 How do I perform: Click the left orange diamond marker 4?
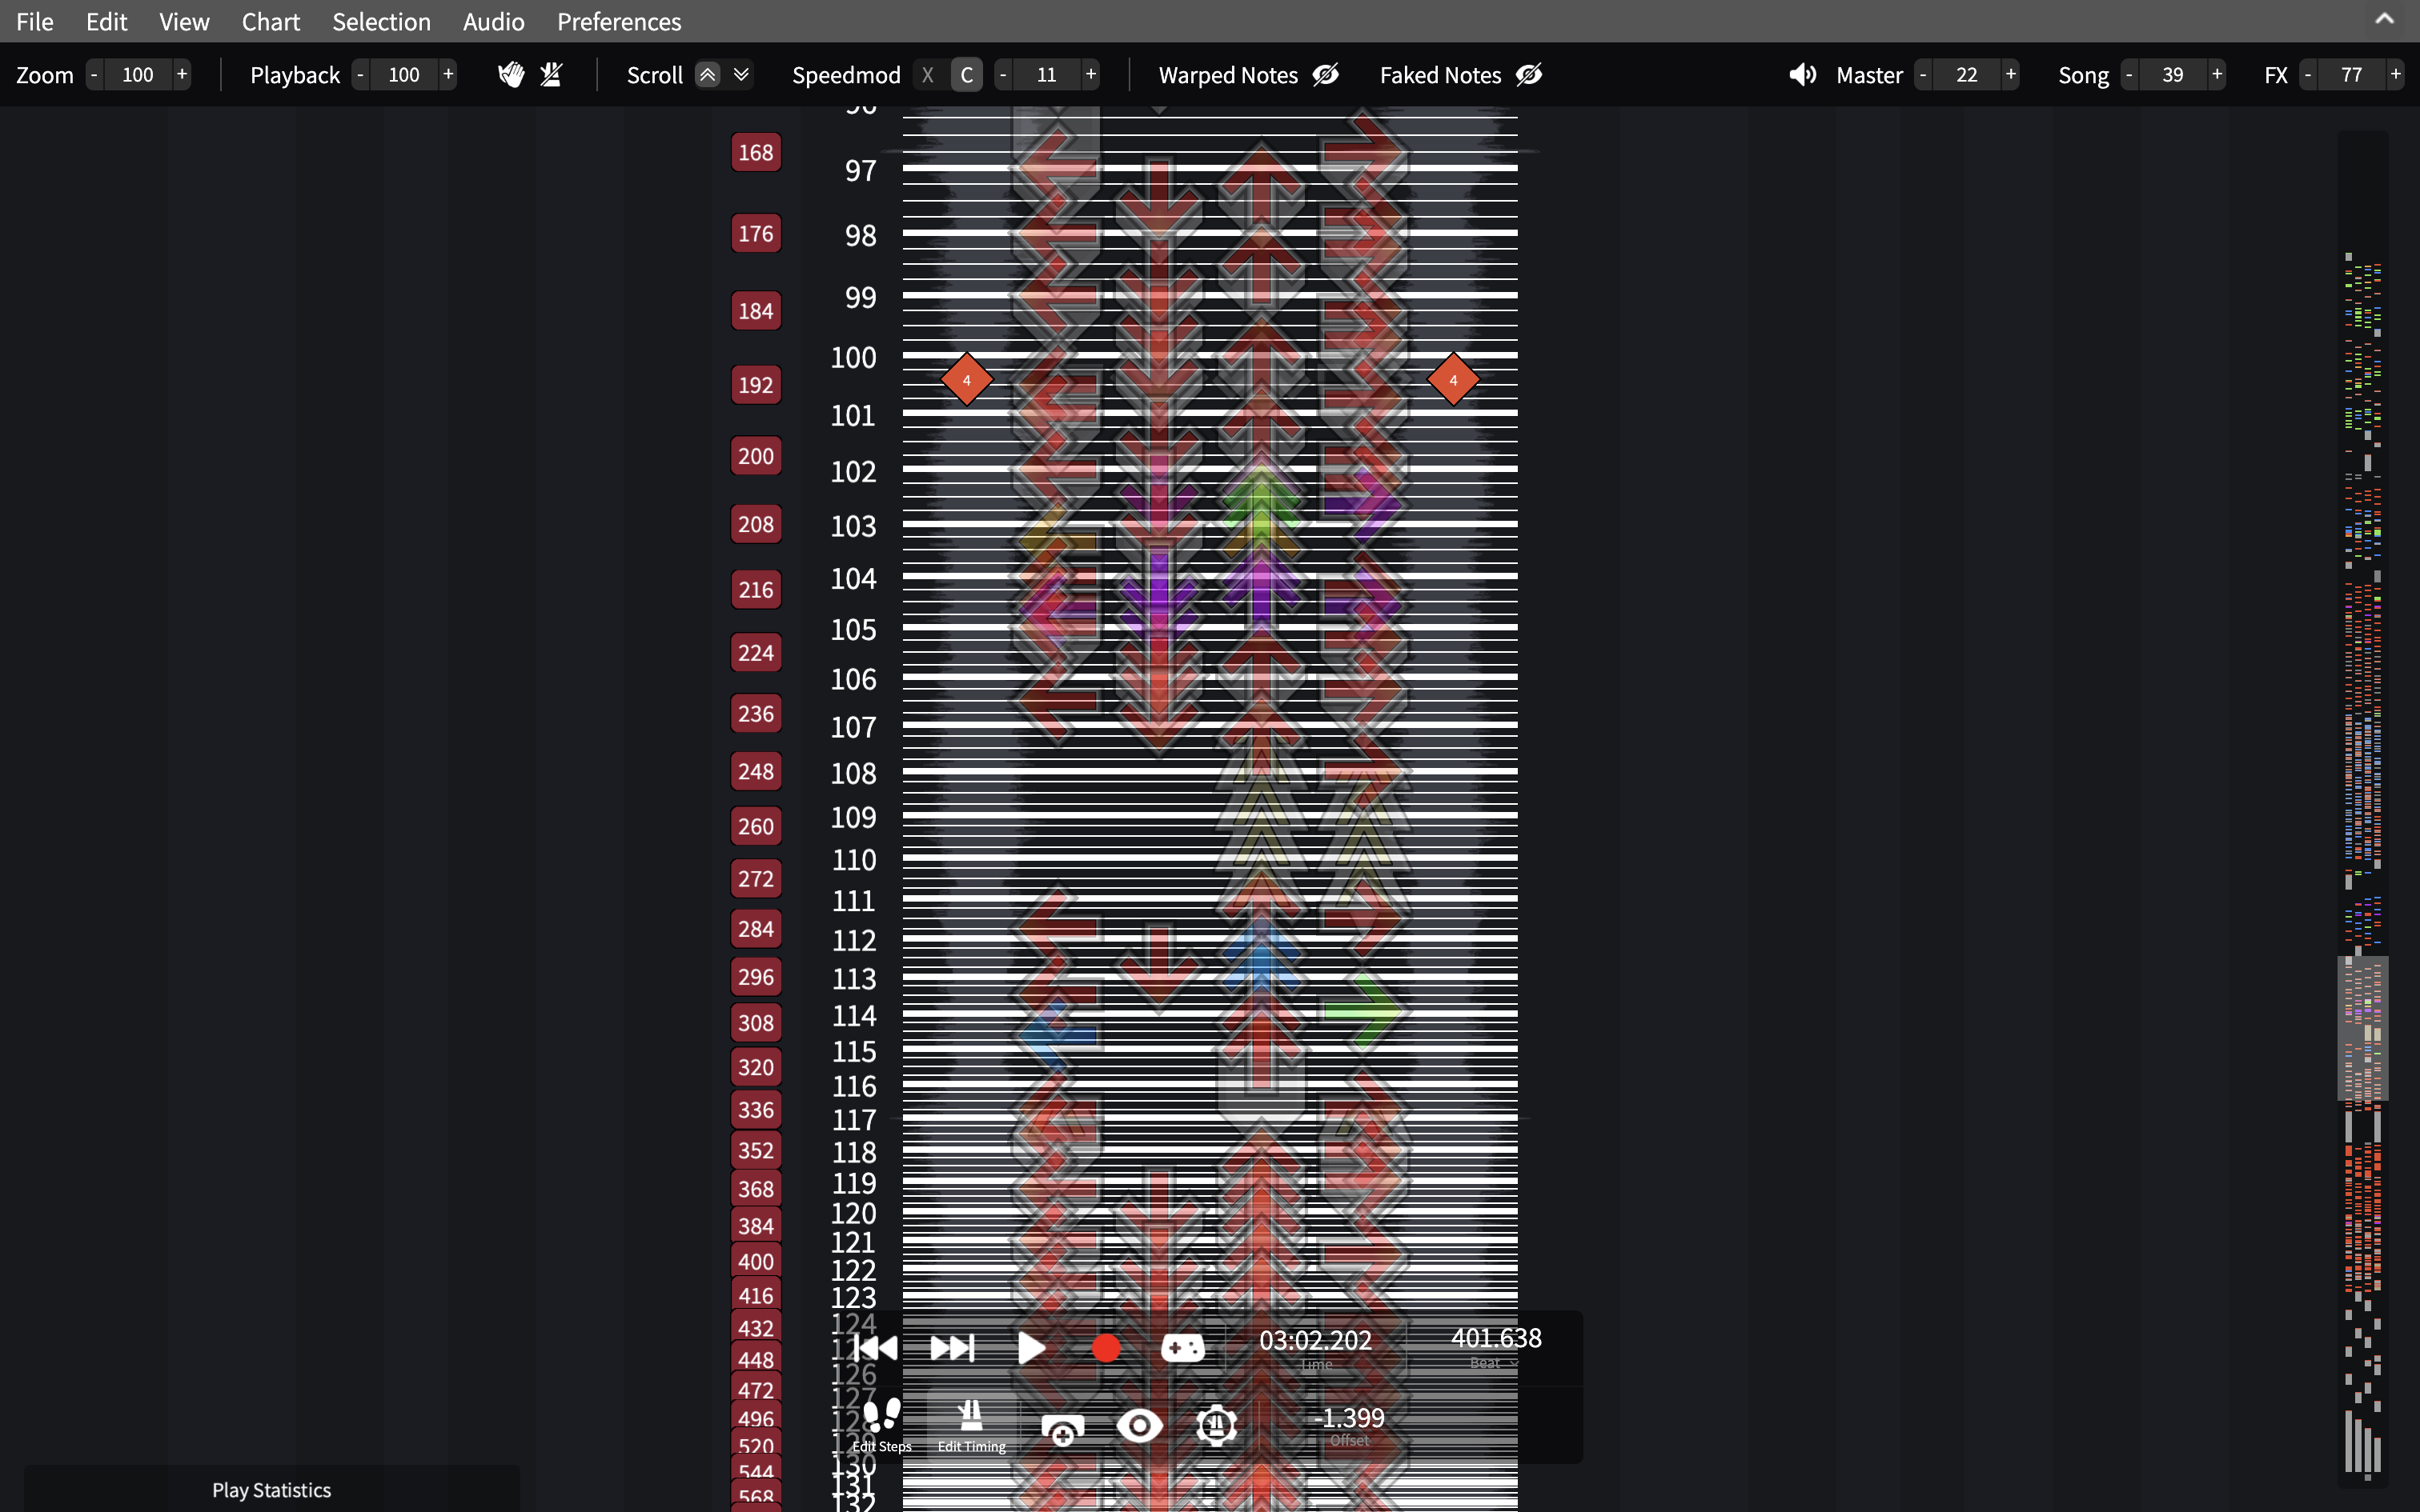[966, 380]
